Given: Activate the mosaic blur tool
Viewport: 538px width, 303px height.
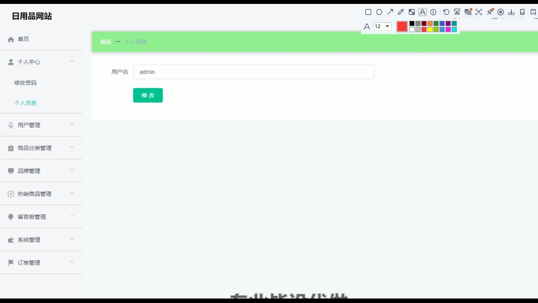Looking at the screenshot, I should click(412, 12).
